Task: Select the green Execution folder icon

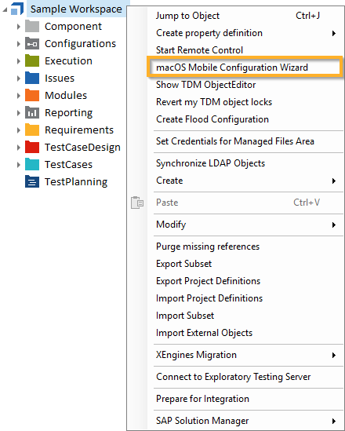Action: [x=32, y=60]
